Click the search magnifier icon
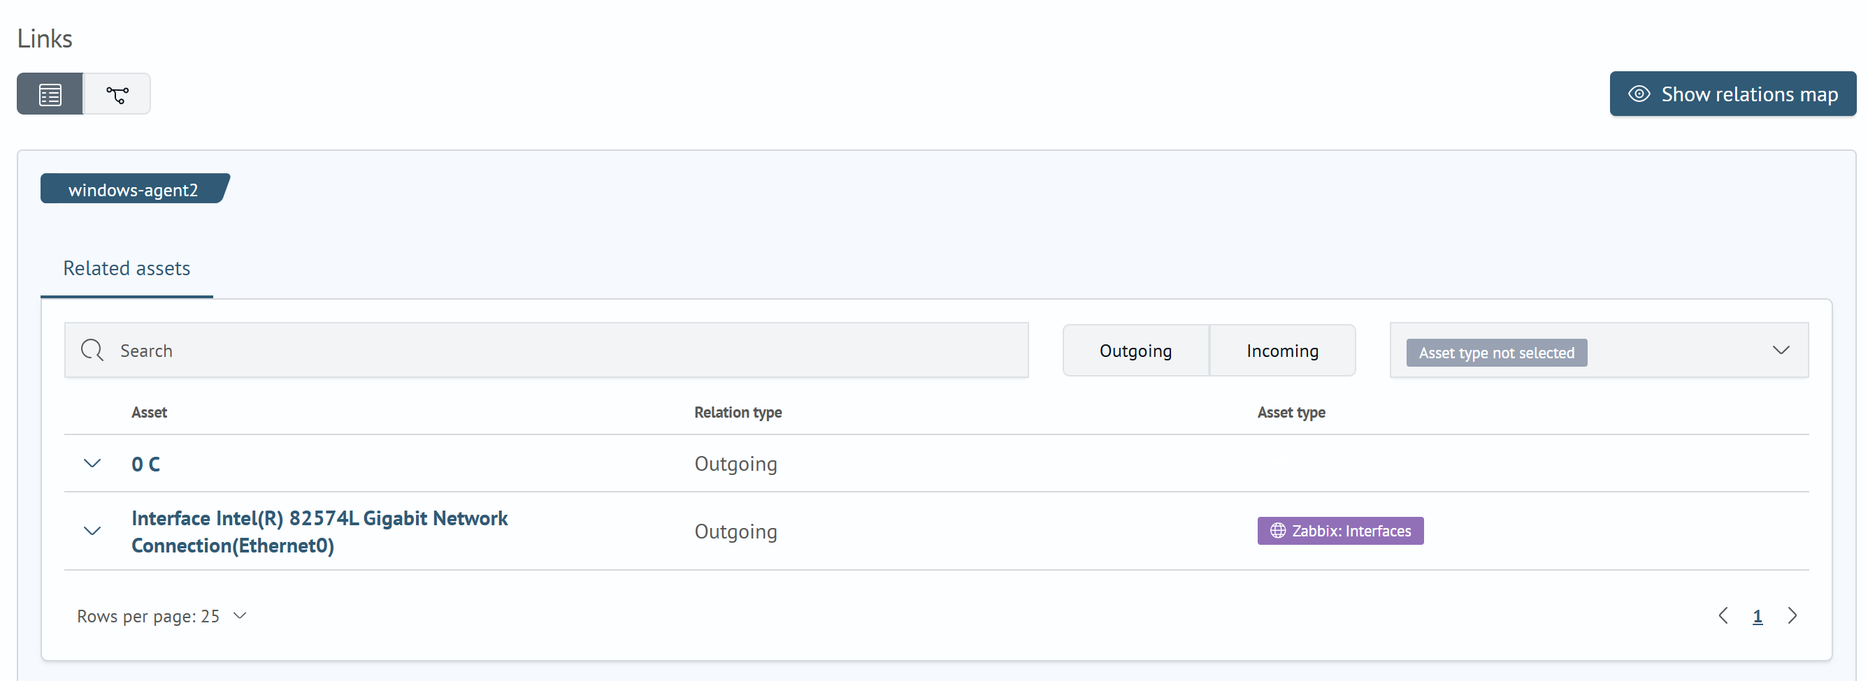Viewport: 1868px width, 681px height. pos(92,351)
